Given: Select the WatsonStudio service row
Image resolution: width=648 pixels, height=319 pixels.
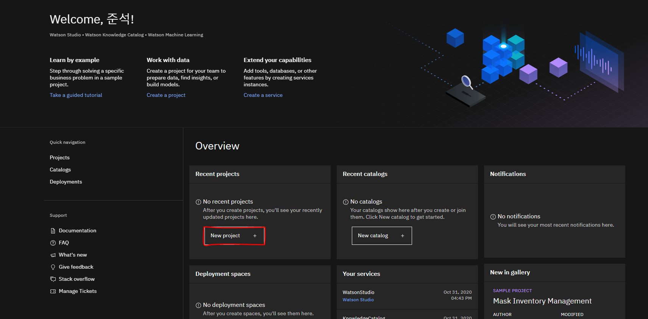Looking at the screenshot, I should [407, 296].
